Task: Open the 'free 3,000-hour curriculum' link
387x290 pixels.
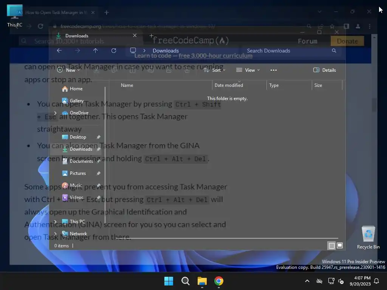Action: tap(215, 56)
